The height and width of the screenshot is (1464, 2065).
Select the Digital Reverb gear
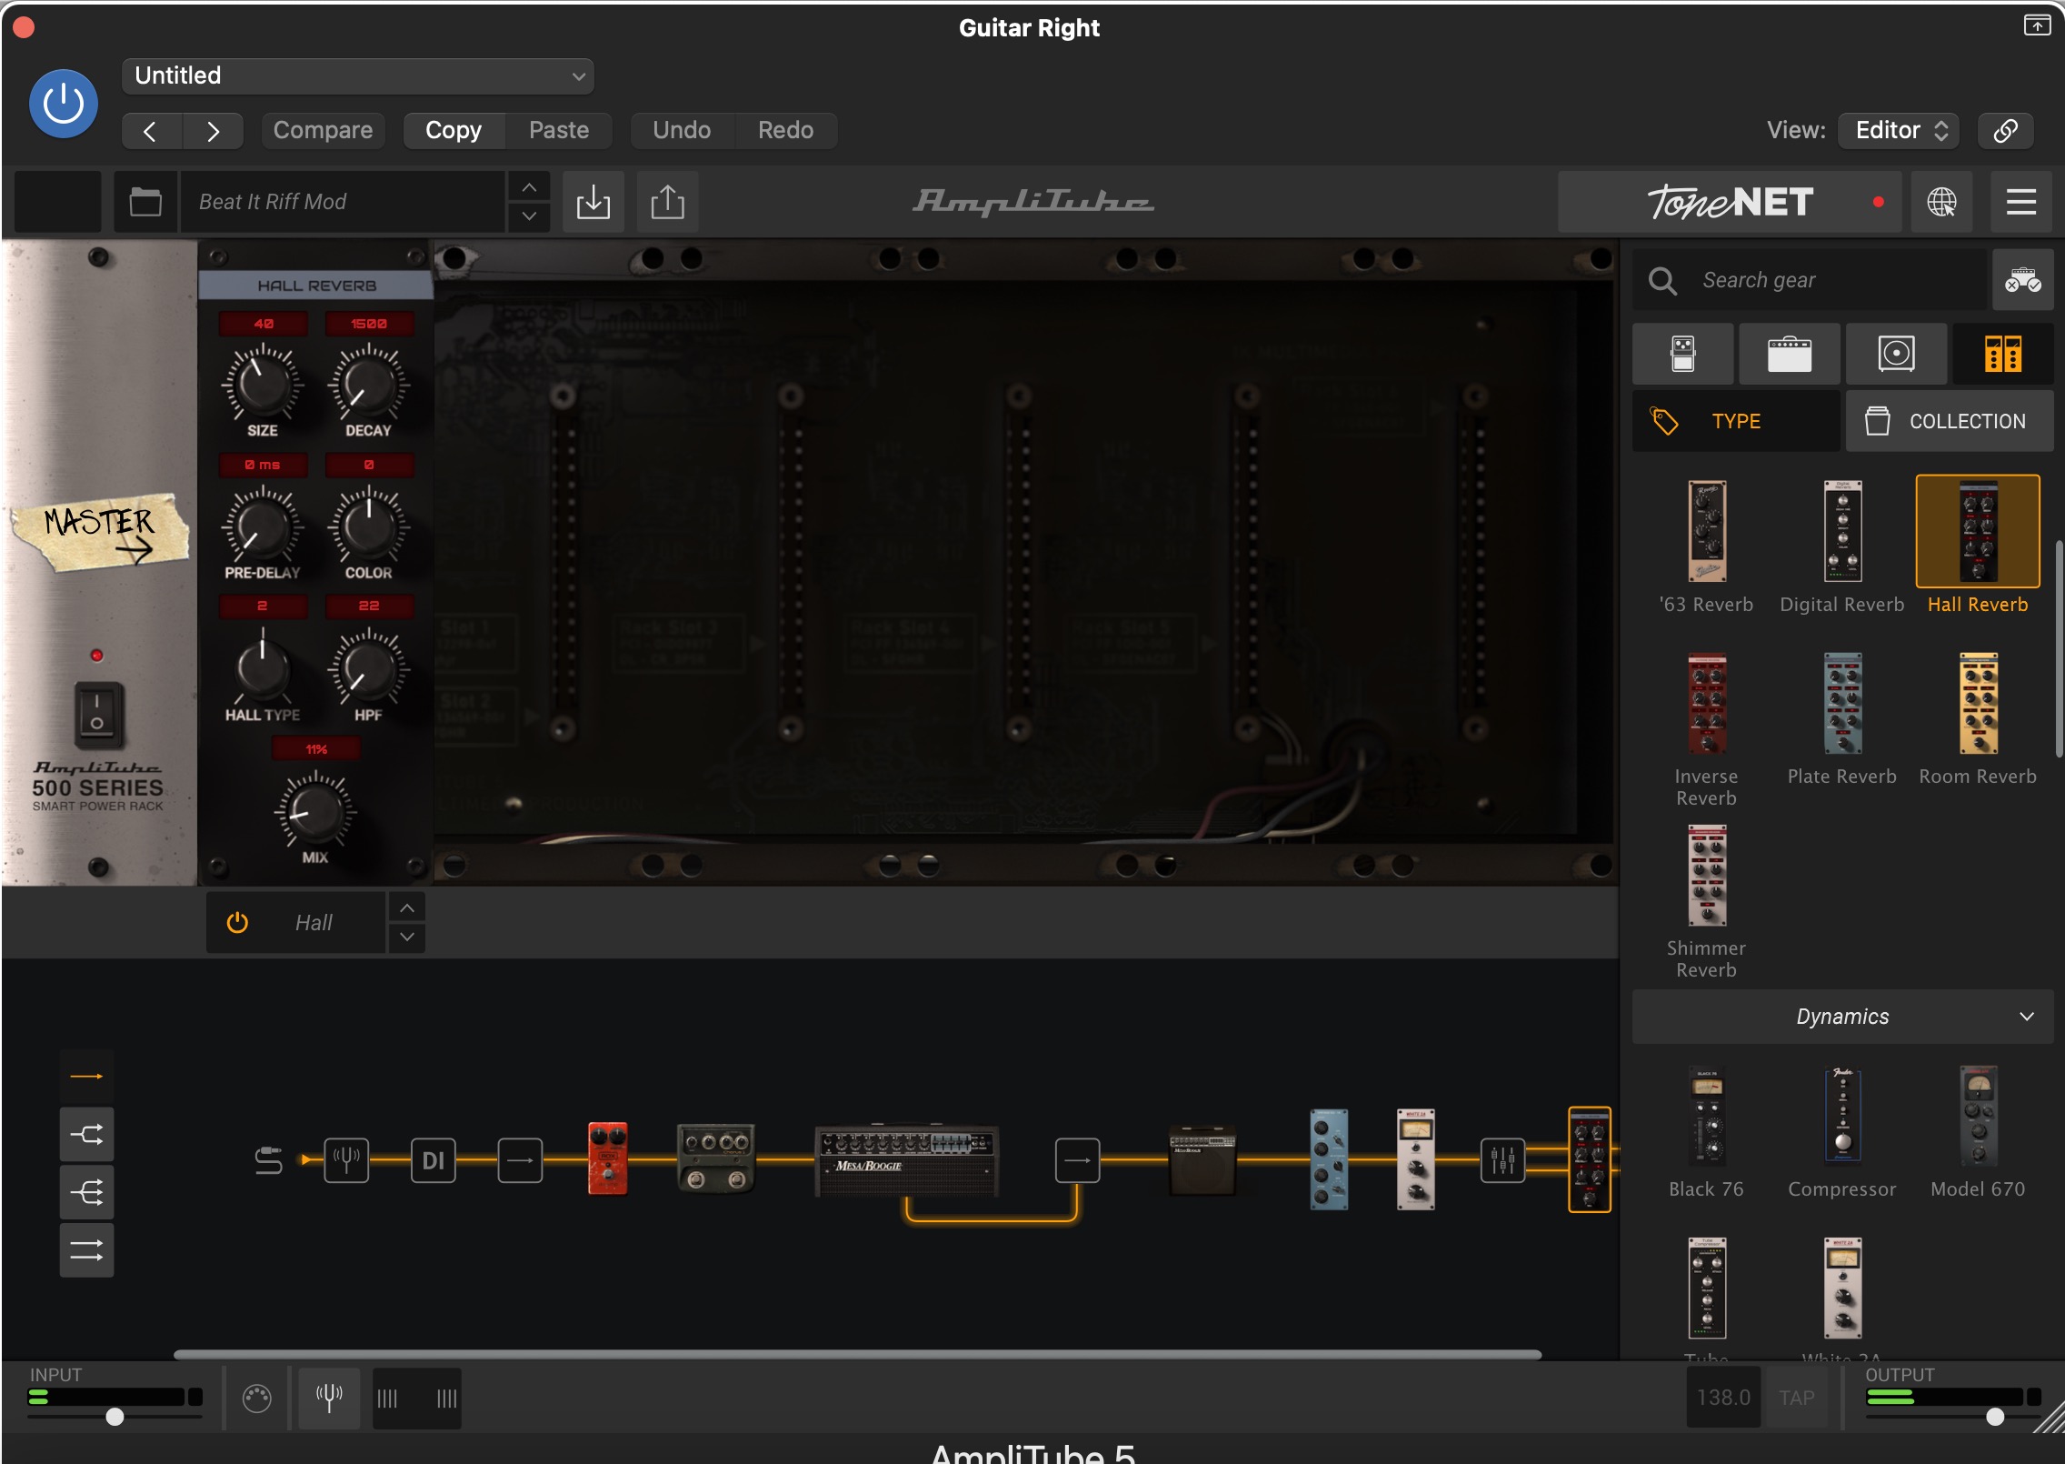(1841, 547)
